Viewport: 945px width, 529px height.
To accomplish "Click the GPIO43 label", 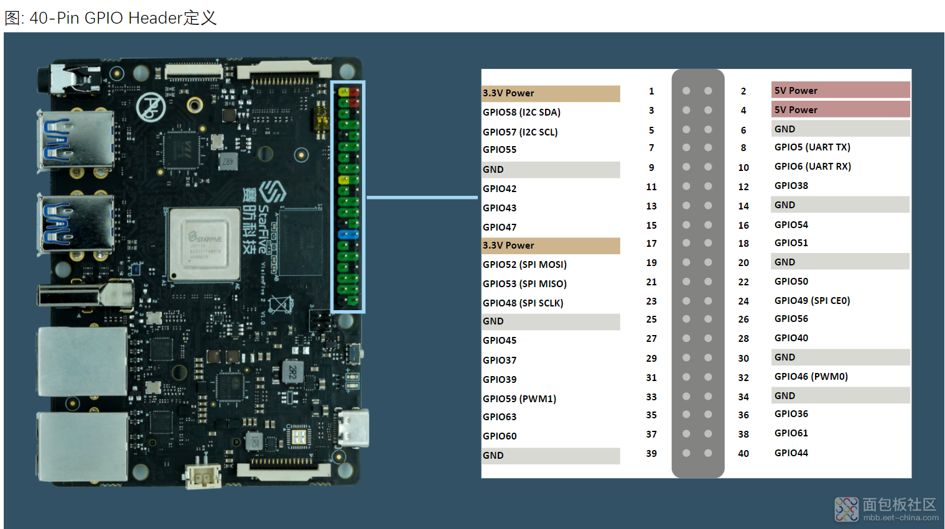I will coord(500,208).
